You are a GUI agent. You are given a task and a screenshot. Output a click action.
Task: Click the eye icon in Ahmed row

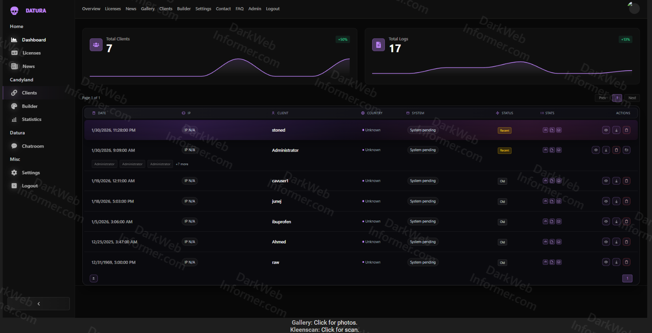pos(606,242)
